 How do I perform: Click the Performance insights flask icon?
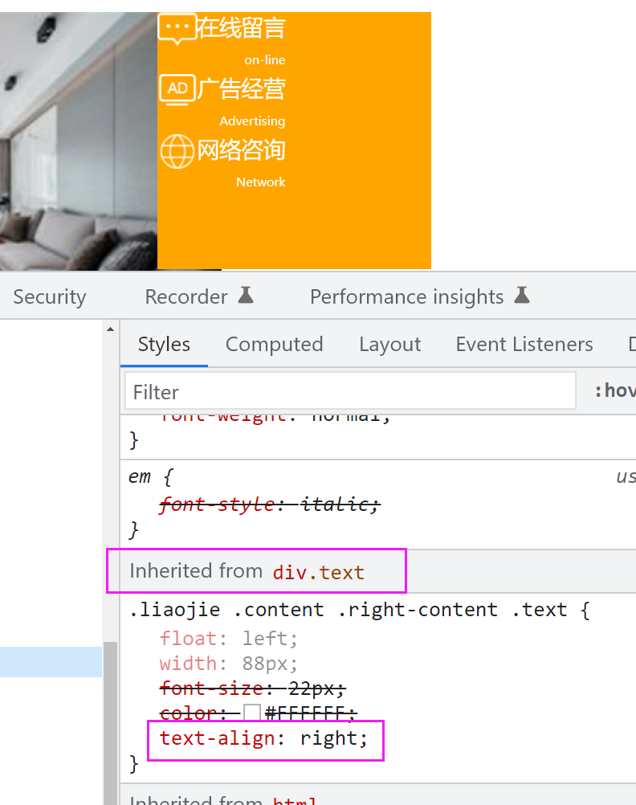coord(522,296)
